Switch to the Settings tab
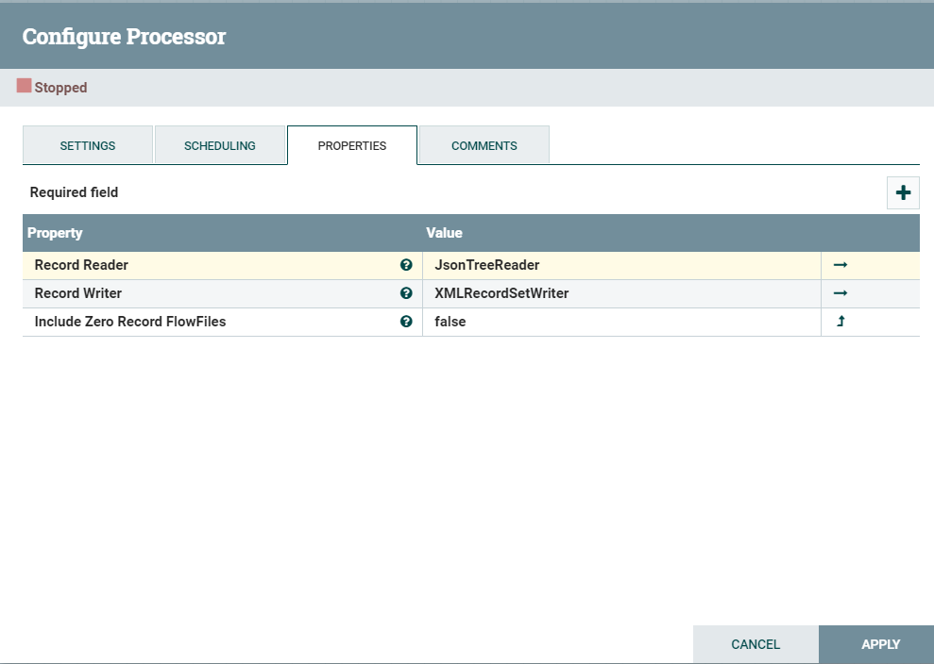 (x=87, y=145)
